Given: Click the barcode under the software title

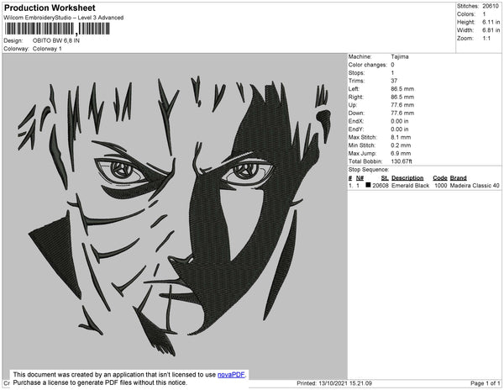Looking at the screenshot, I should tap(57, 29).
